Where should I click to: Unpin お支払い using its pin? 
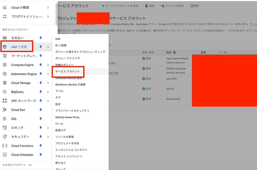click(41, 38)
